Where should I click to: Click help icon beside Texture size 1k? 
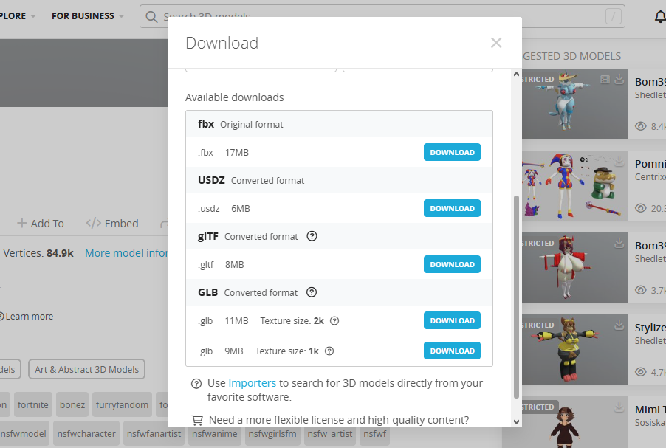329,351
